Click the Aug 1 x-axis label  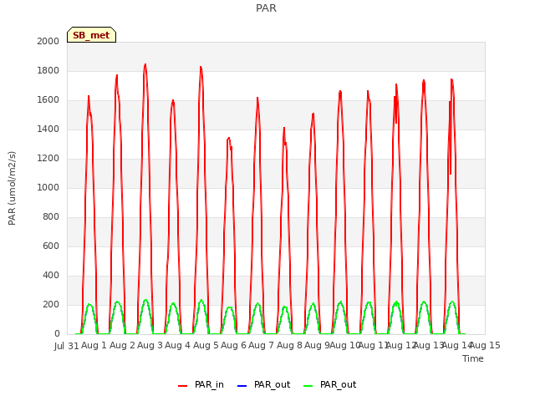(x=94, y=346)
